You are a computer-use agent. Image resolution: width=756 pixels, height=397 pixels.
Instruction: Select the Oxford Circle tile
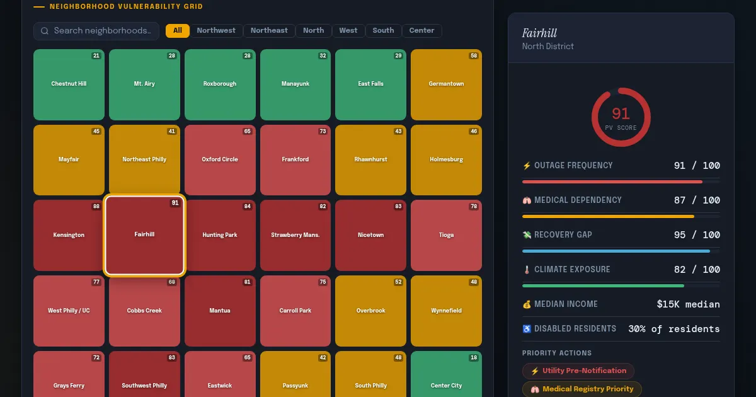[x=220, y=160]
